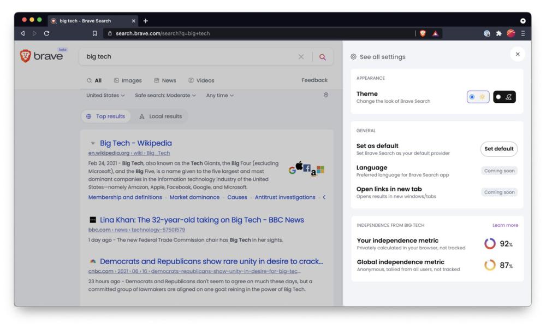
Task: Open the Big Tech - Wikipedia result
Action: point(136,143)
